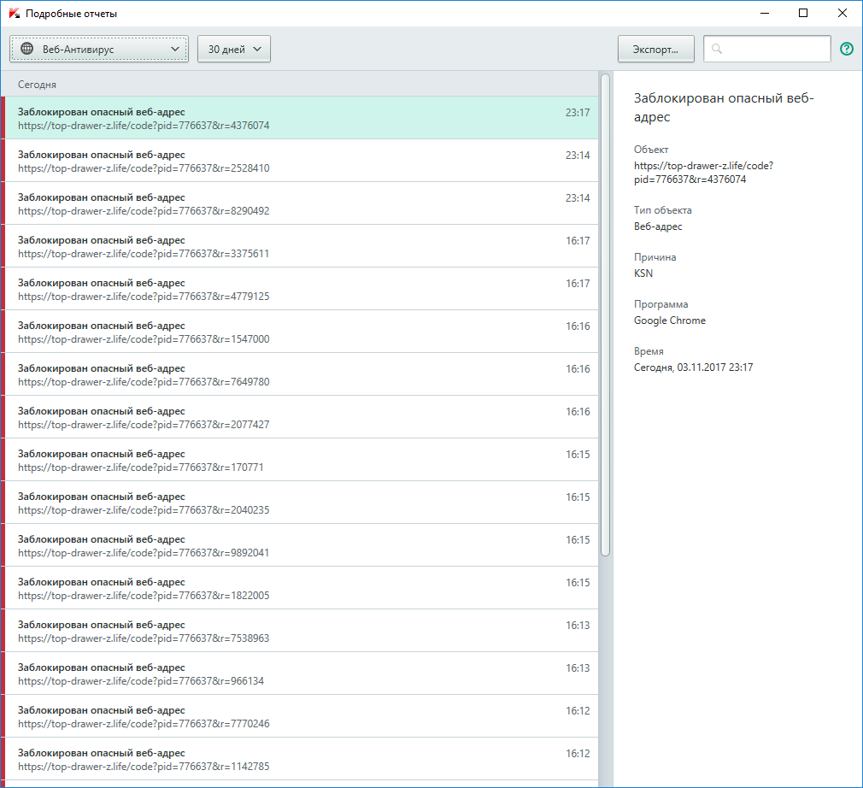Maximize the Подробные отчеты window
863x788 pixels.
[x=802, y=14]
